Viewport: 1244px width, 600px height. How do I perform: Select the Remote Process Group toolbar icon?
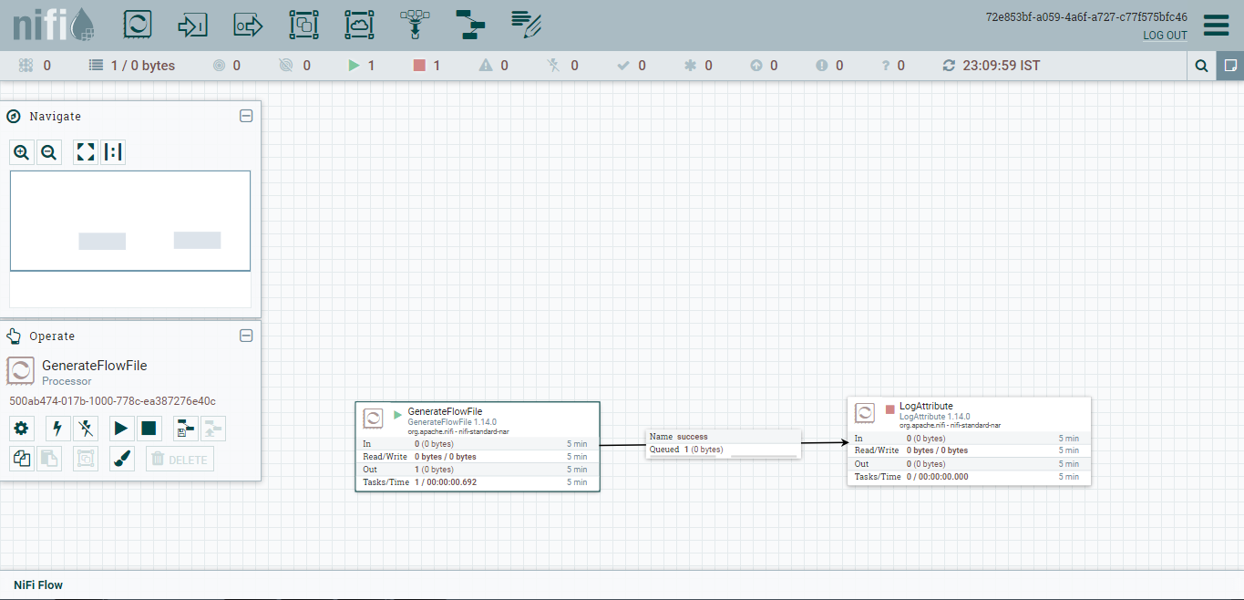click(359, 25)
